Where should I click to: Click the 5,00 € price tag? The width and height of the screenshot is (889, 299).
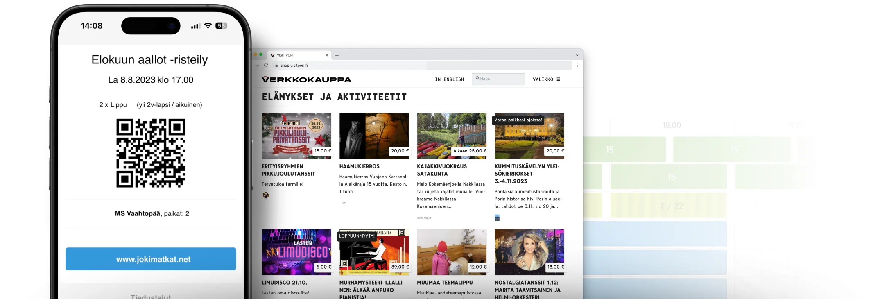tap(323, 267)
